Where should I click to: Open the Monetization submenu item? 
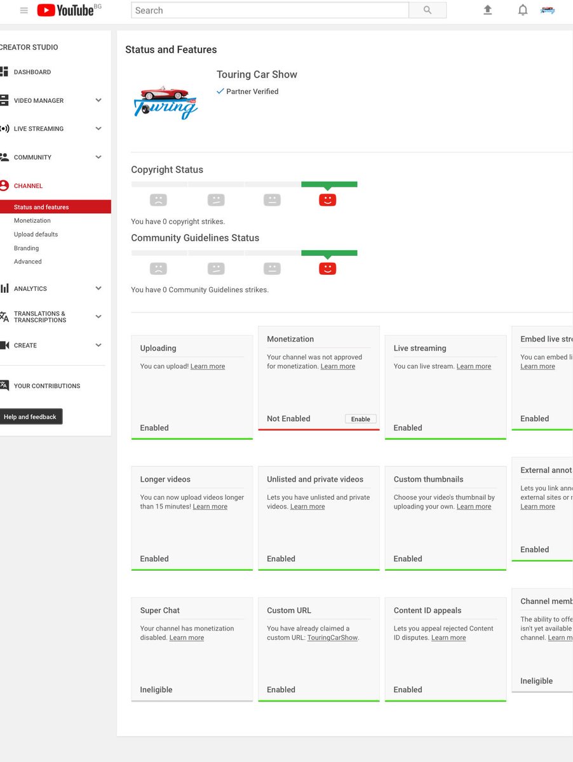[32, 220]
